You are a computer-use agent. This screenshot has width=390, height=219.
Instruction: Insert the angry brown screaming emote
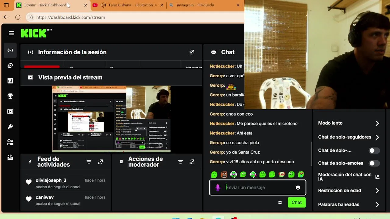coord(224,174)
